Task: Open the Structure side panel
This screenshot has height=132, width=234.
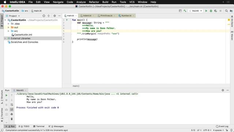Action: pyautogui.click(x=2, y=97)
